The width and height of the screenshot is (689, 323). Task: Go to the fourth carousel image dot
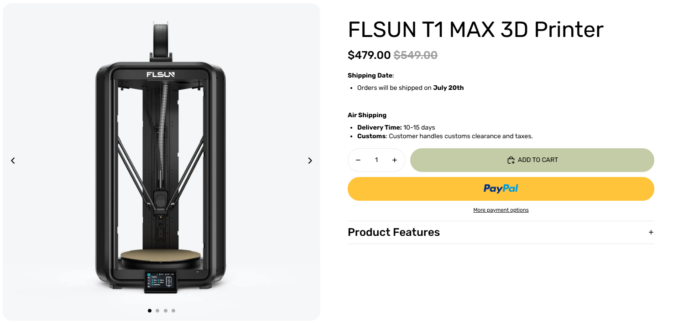pyautogui.click(x=173, y=311)
